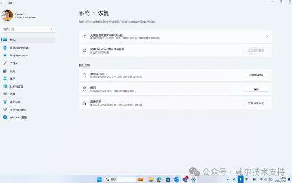Click the 初始化电脑 button

256,75
